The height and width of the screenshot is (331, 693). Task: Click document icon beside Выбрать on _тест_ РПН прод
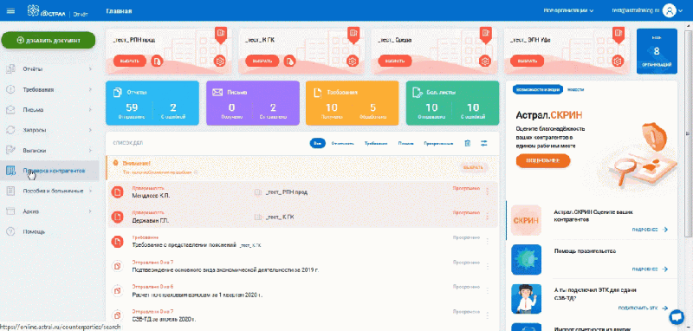pos(157,61)
